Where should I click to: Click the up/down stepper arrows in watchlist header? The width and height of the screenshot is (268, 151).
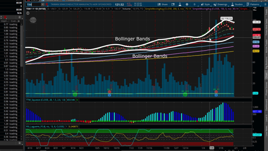[1, 17]
